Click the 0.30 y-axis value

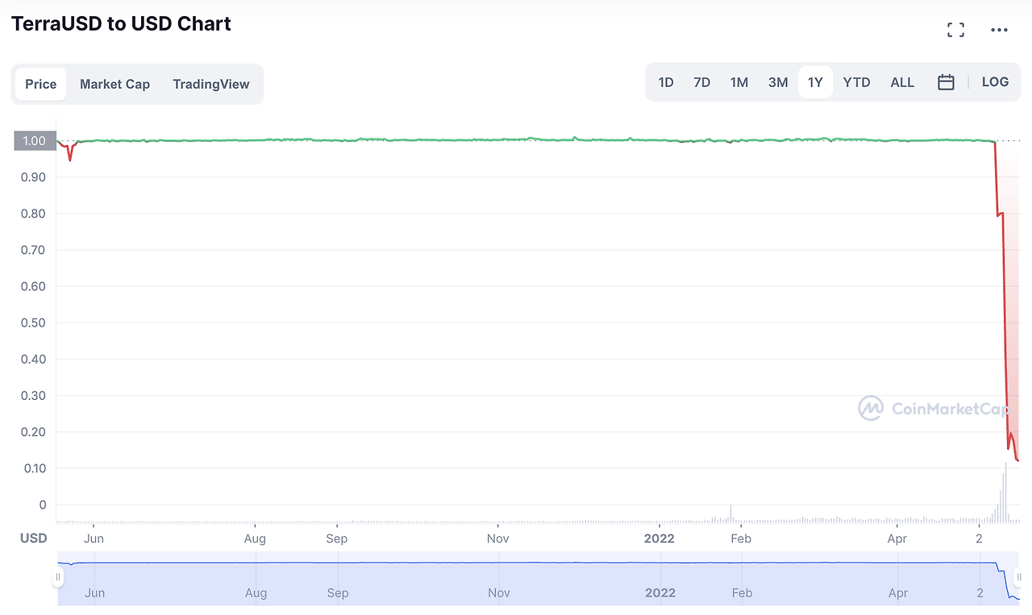pos(34,396)
